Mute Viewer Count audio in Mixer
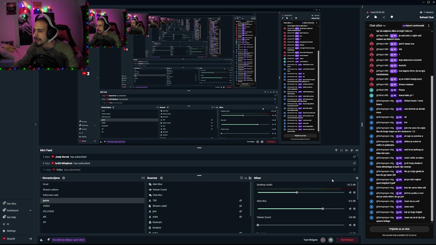The image size is (436, 245). tap(350, 225)
